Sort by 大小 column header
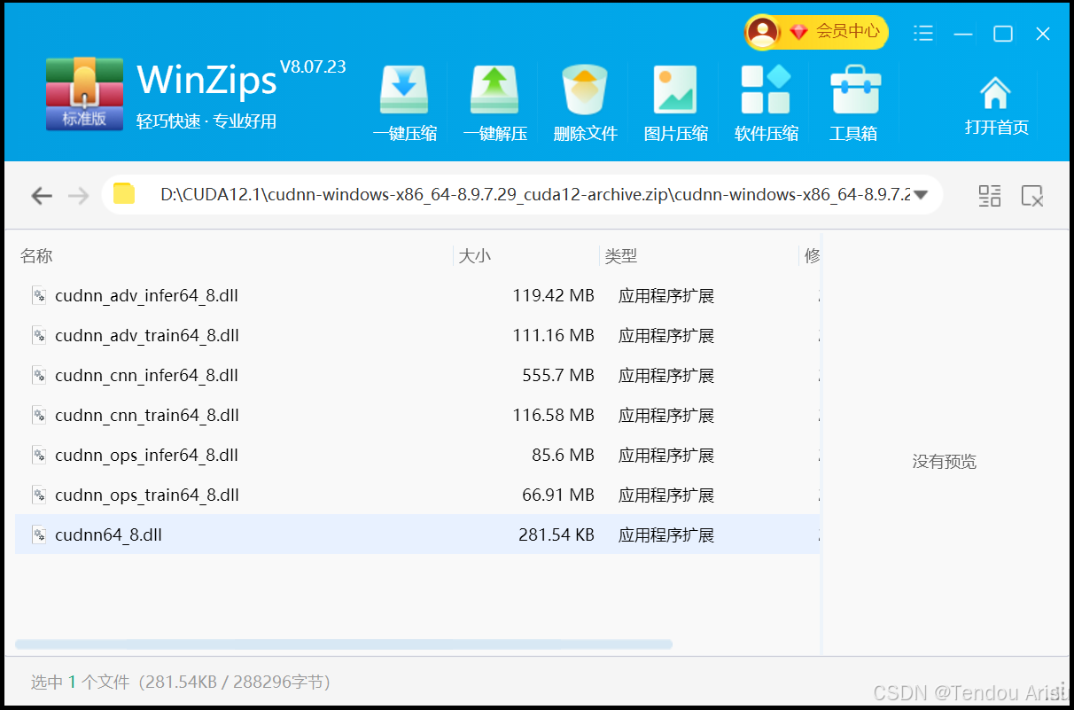The height and width of the screenshot is (710, 1074). pos(474,256)
